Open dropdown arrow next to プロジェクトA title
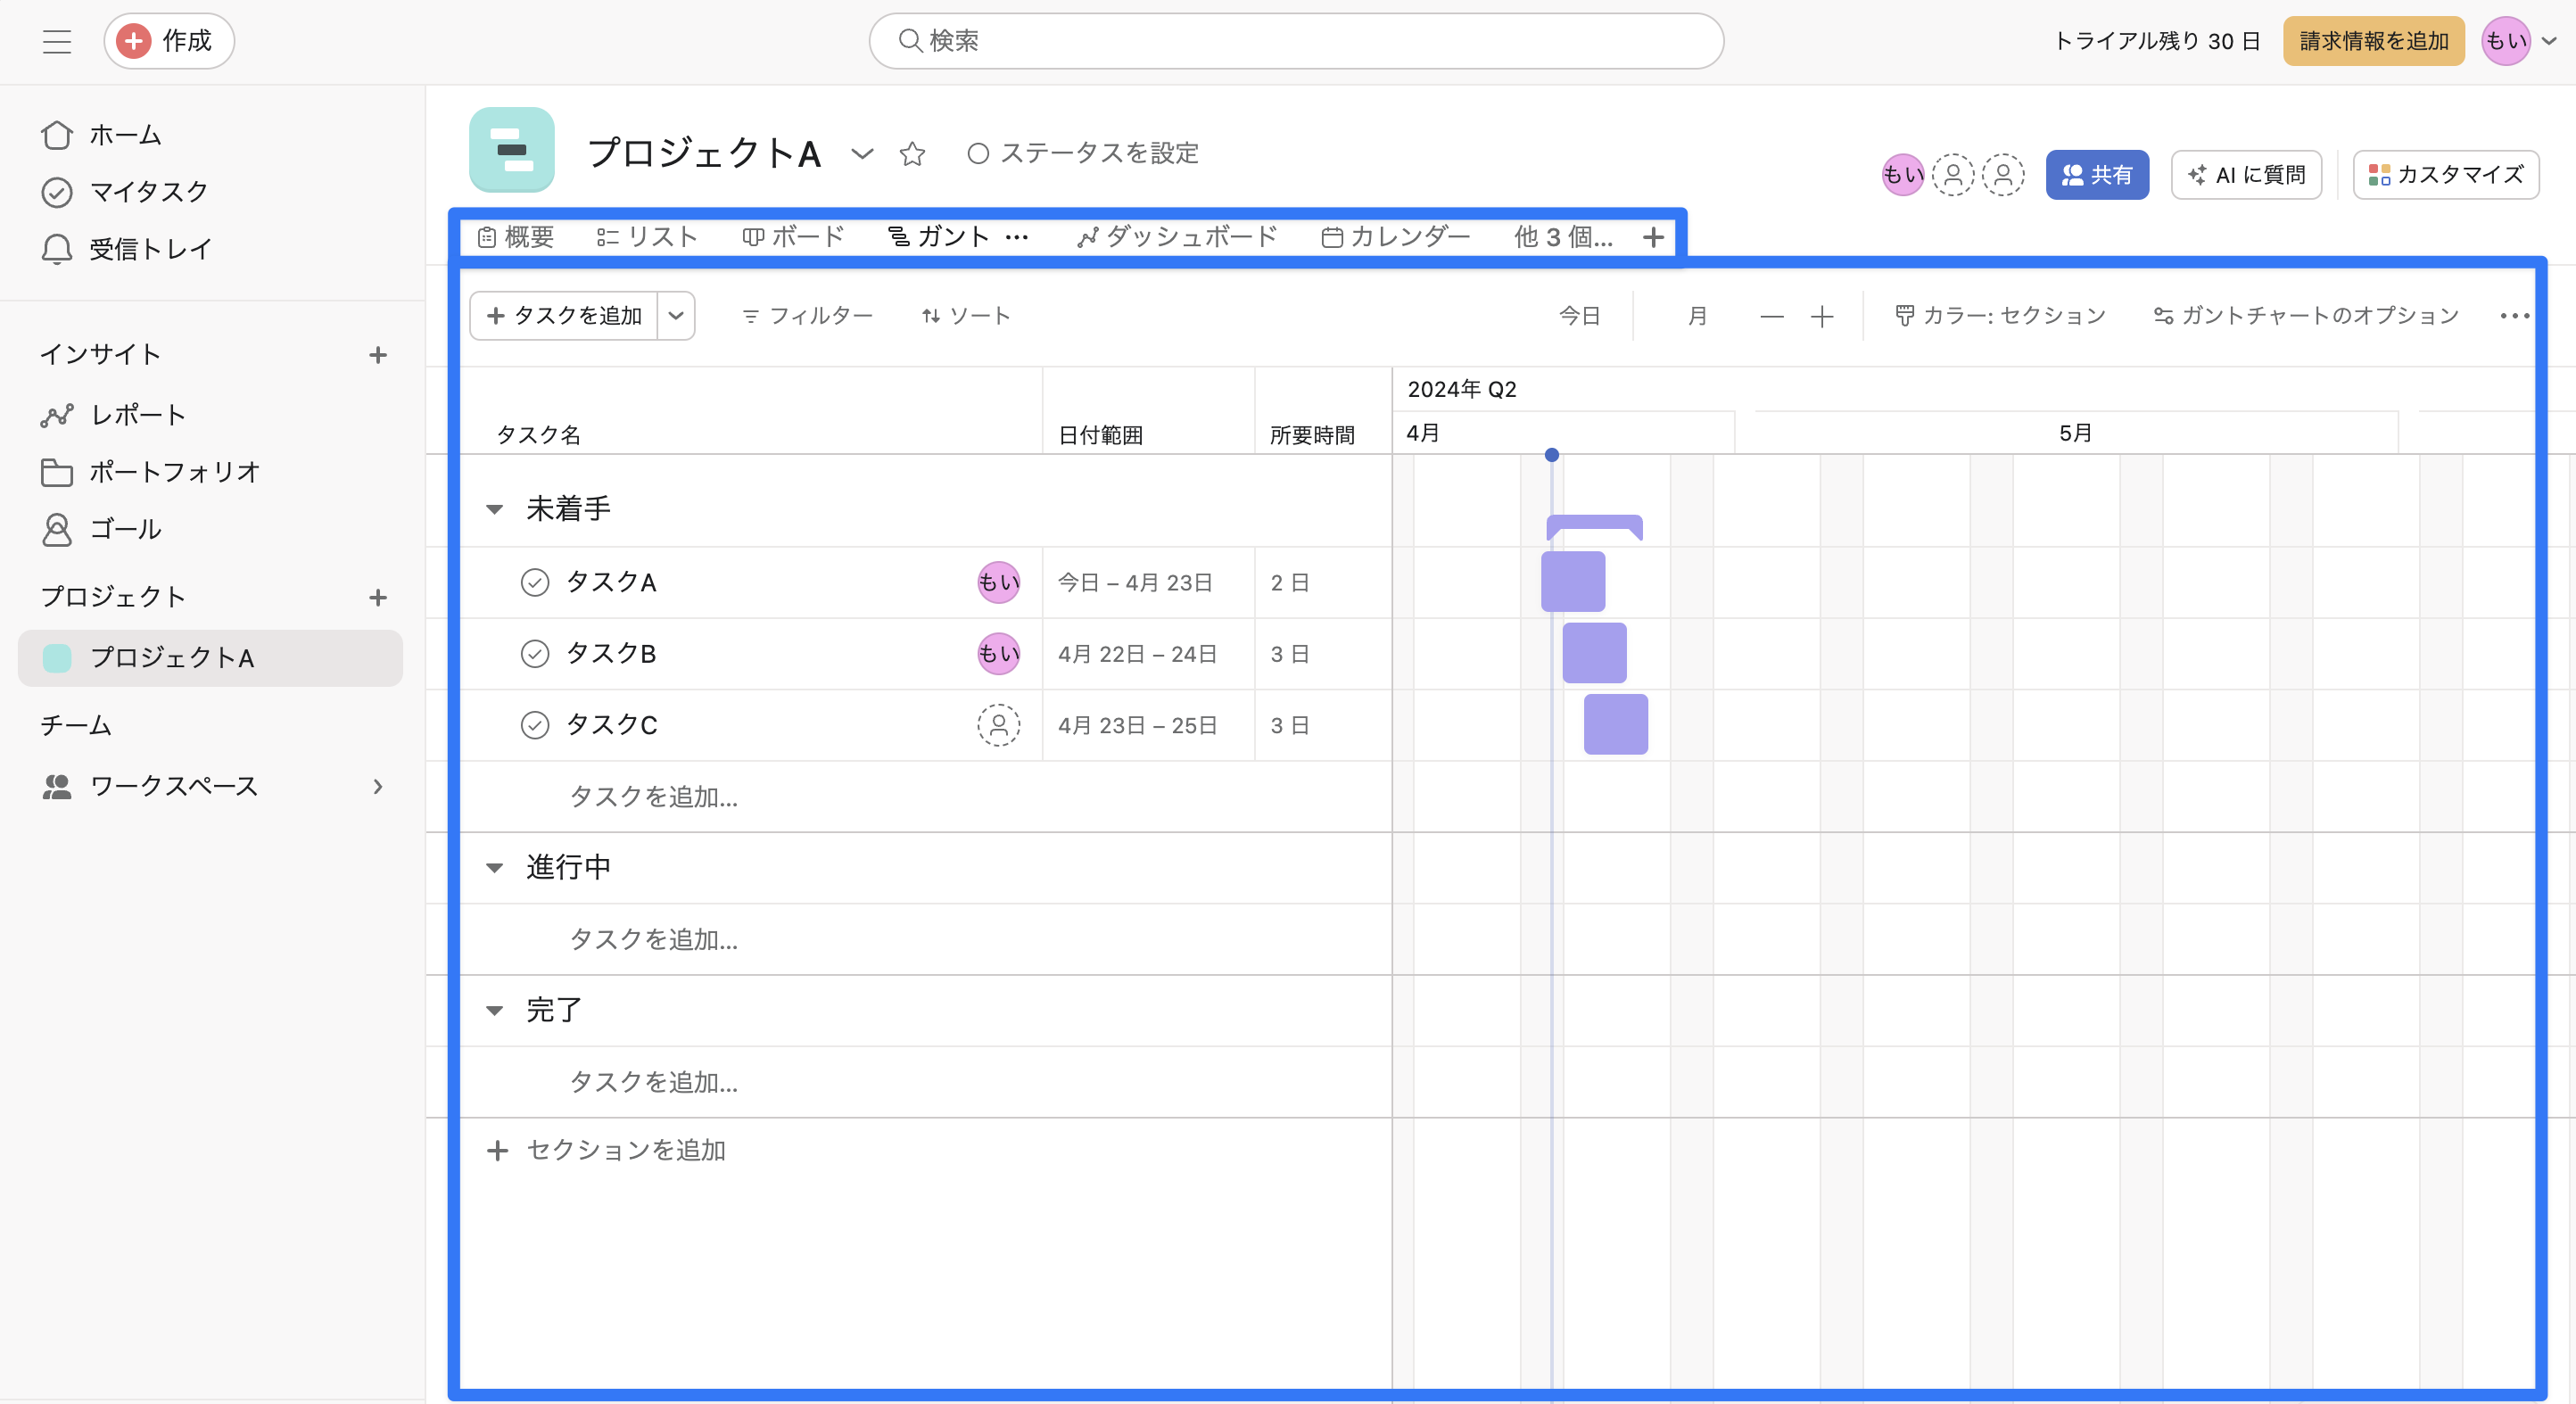Image resolution: width=2576 pixels, height=1404 pixels. (x=862, y=154)
